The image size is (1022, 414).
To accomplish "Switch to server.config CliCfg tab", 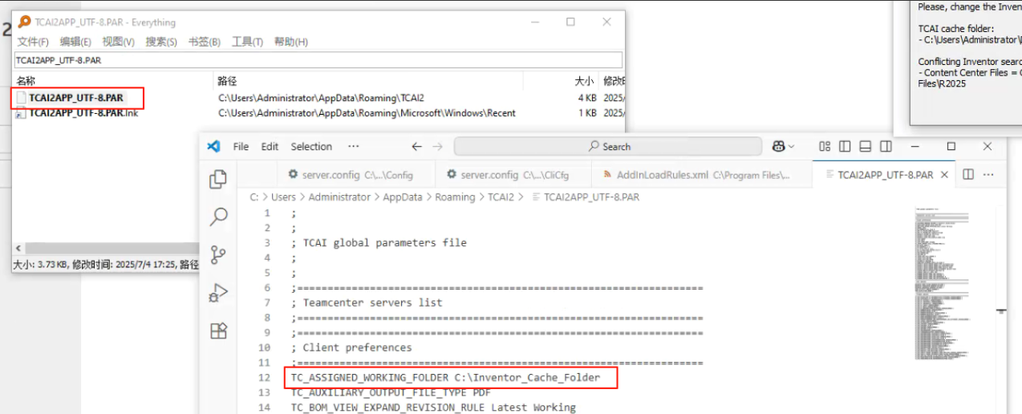I will click(x=513, y=174).
